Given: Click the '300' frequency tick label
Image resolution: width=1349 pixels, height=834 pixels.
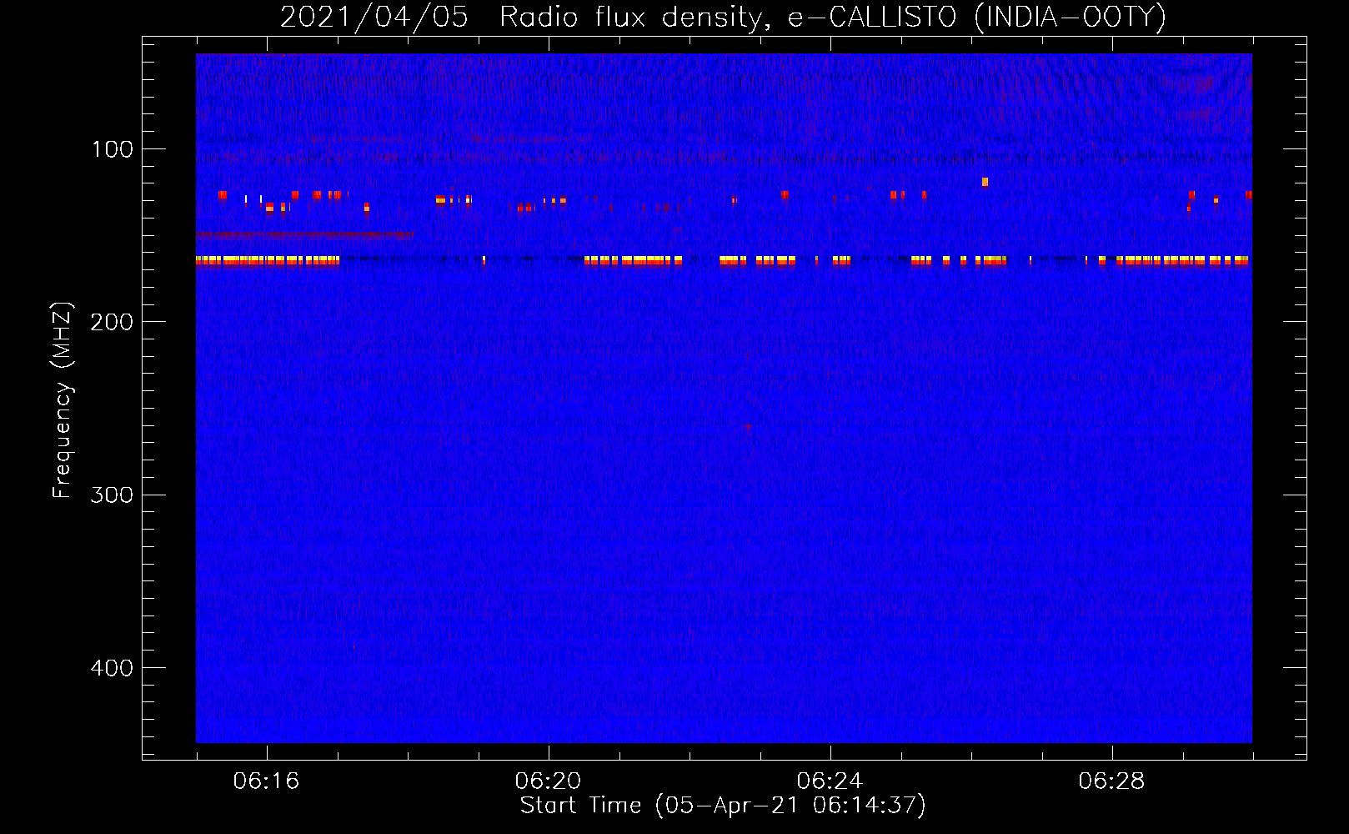Looking at the screenshot, I should [113, 495].
